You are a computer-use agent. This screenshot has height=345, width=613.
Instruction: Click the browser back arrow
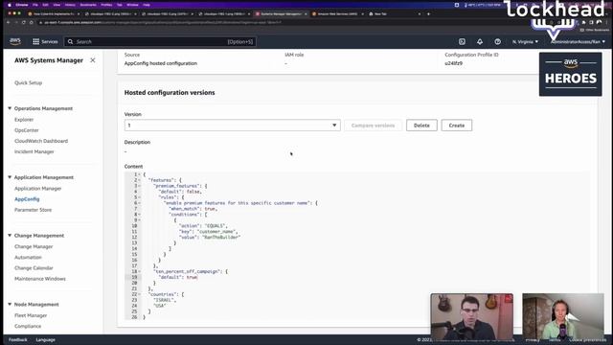tap(9, 22)
